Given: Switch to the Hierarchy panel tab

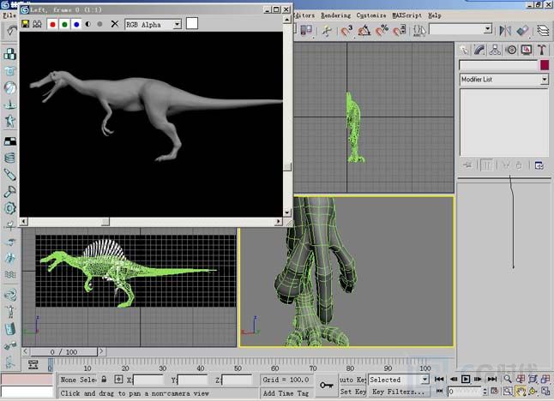Looking at the screenshot, I should tap(495, 50).
